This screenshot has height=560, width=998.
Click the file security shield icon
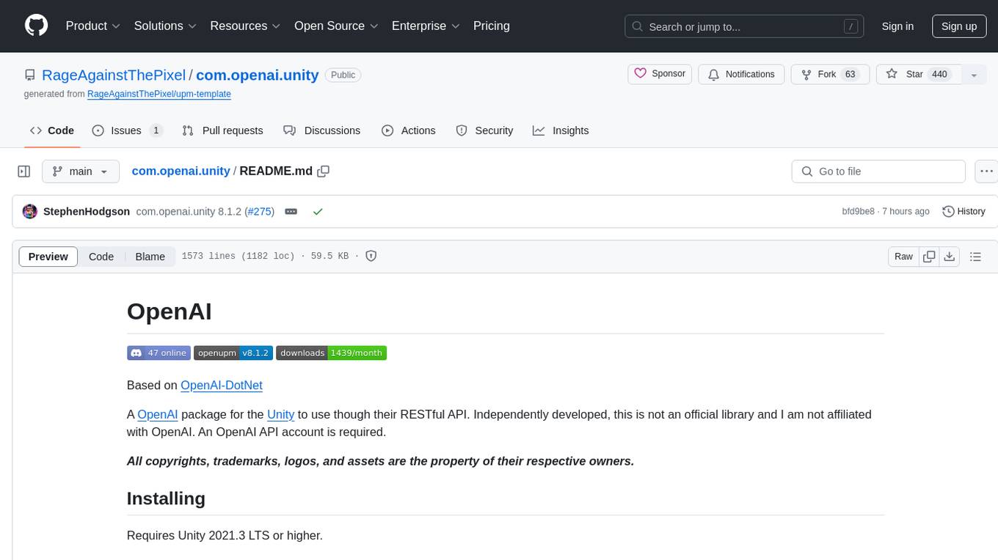[x=371, y=256]
